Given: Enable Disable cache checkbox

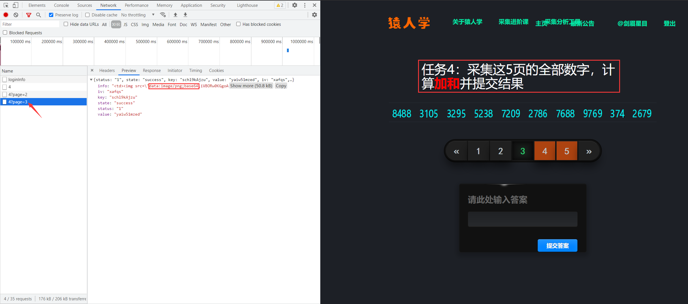Looking at the screenshot, I should [x=88, y=15].
